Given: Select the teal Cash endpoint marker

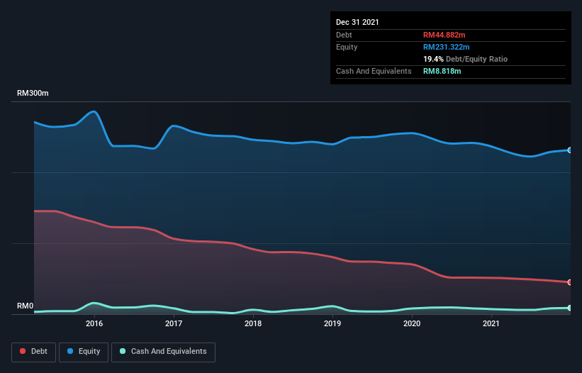Looking at the screenshot, I should [570, 308].
